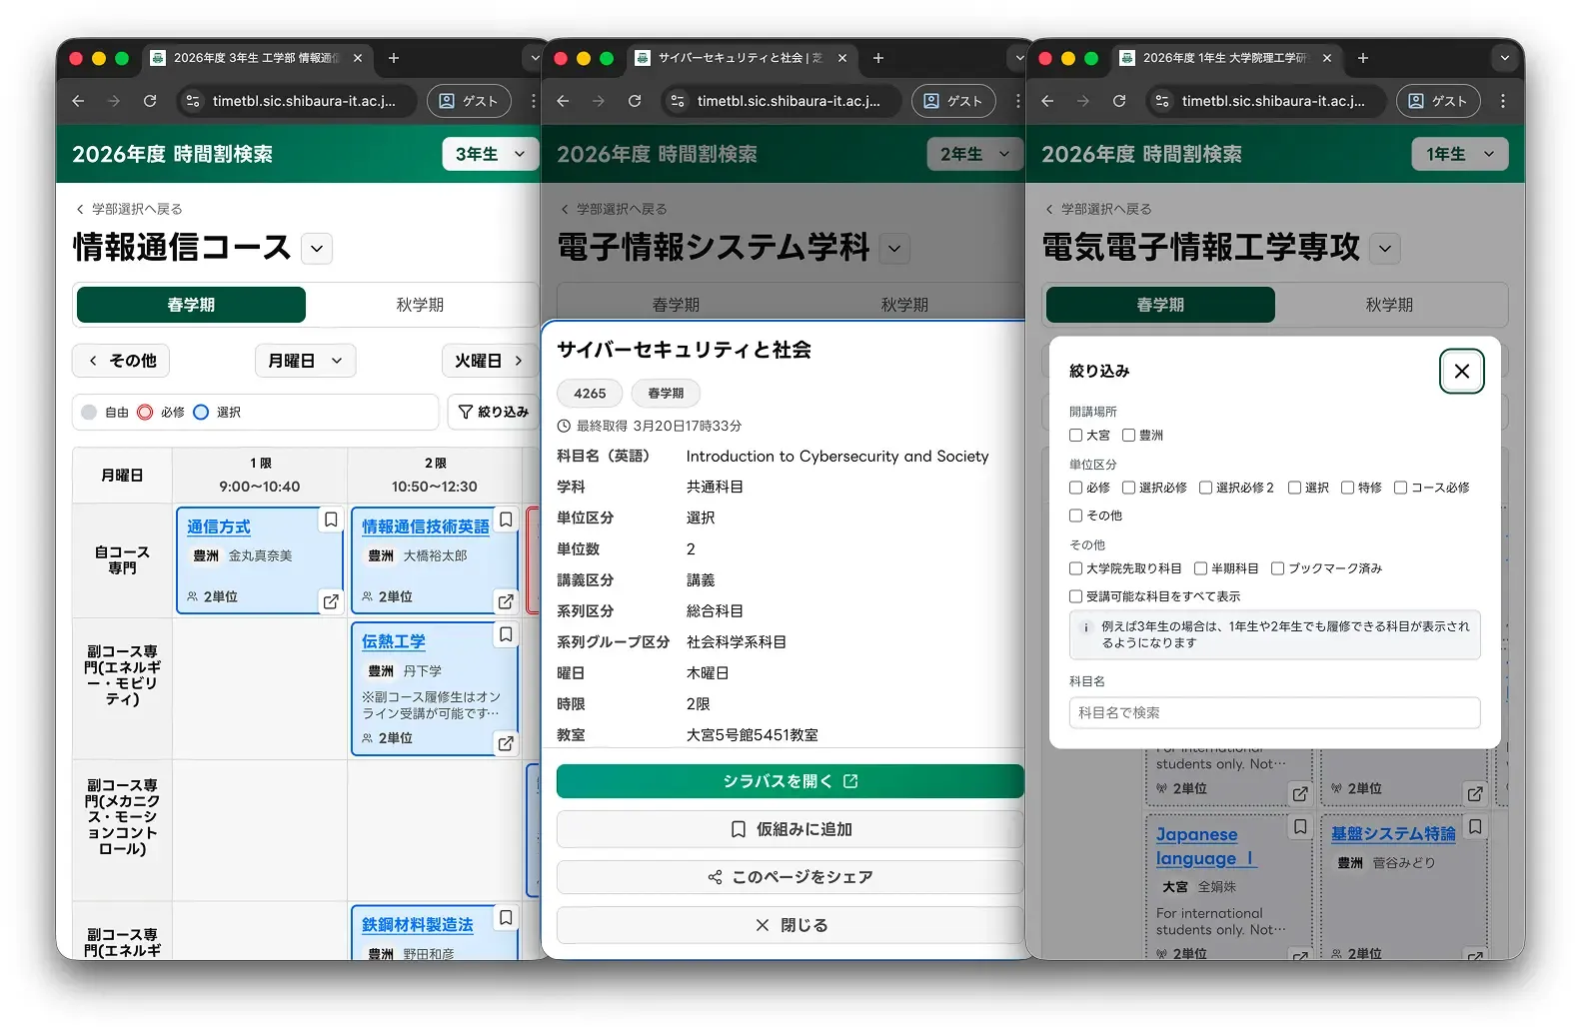Close the 絞り込み filter dialog
1581x1034 pixels.
1462,372
